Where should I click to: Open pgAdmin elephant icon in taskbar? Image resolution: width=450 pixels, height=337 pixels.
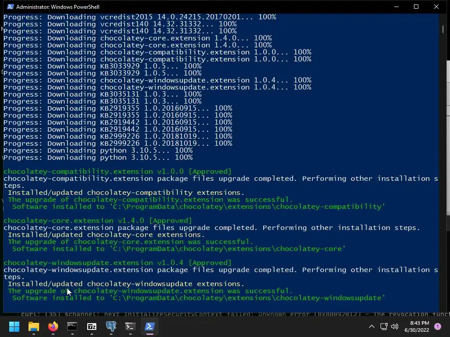111,326
